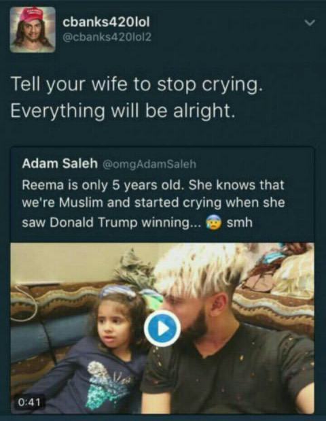
Task: Open the @cbanks420lol2 handle
Action: tap(107, 37)
